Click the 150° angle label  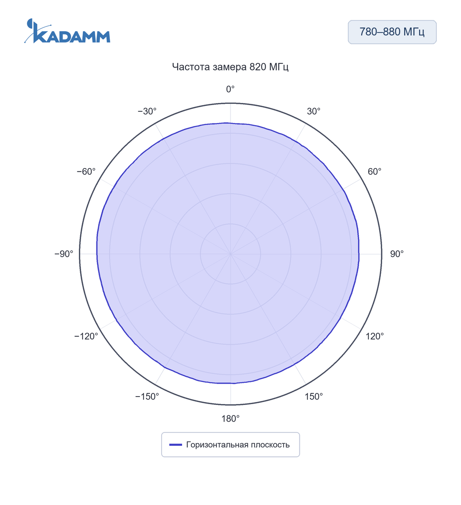click(x=314, y=397)
